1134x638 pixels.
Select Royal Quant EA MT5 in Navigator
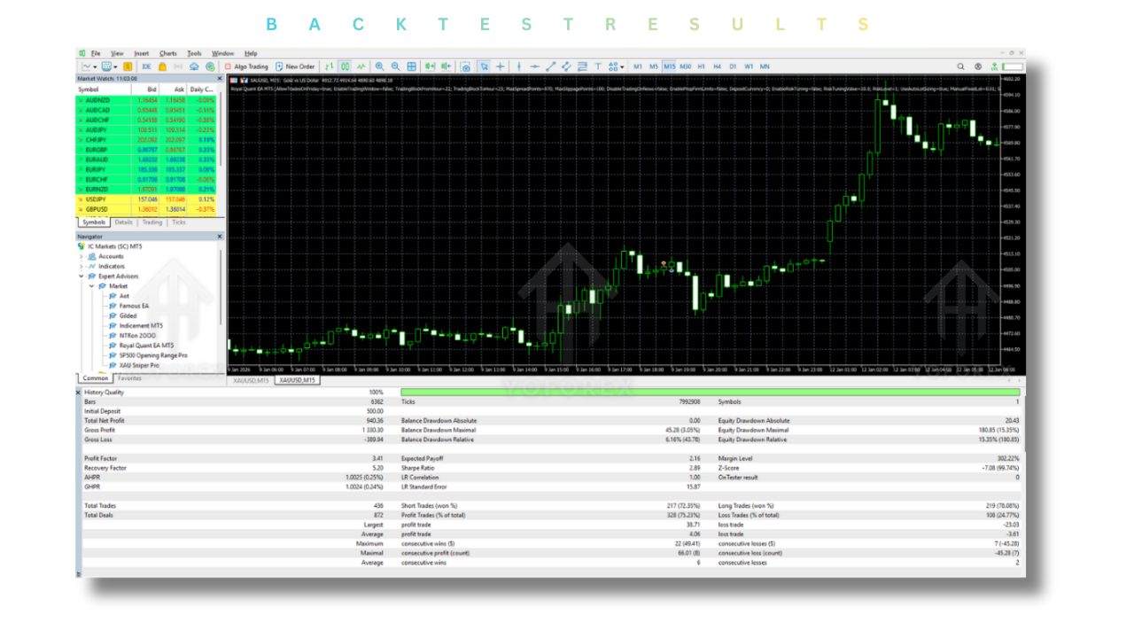click(x=146, y=346)
